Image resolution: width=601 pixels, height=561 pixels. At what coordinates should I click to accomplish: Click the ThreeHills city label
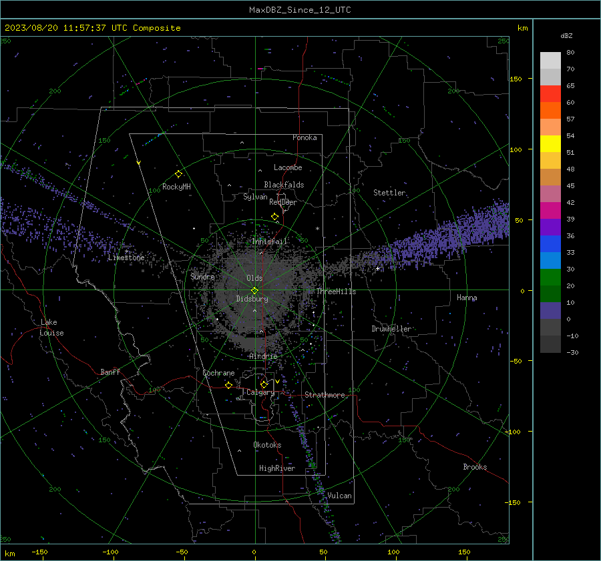336,292
